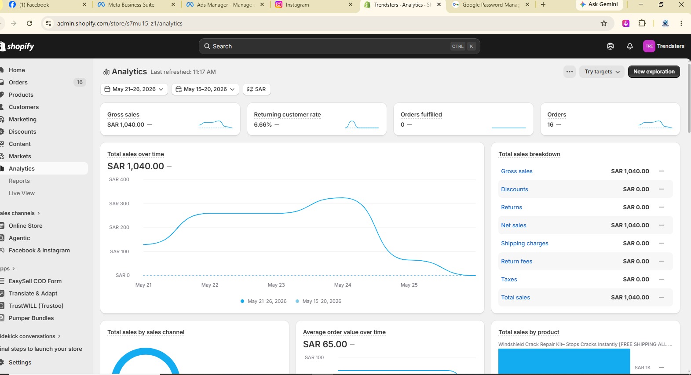
Task: Switch to the Ads Manager browser tab
Action: 225,5
